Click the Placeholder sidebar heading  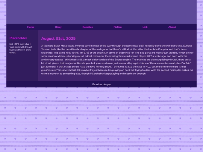click(x=18, y=38)
